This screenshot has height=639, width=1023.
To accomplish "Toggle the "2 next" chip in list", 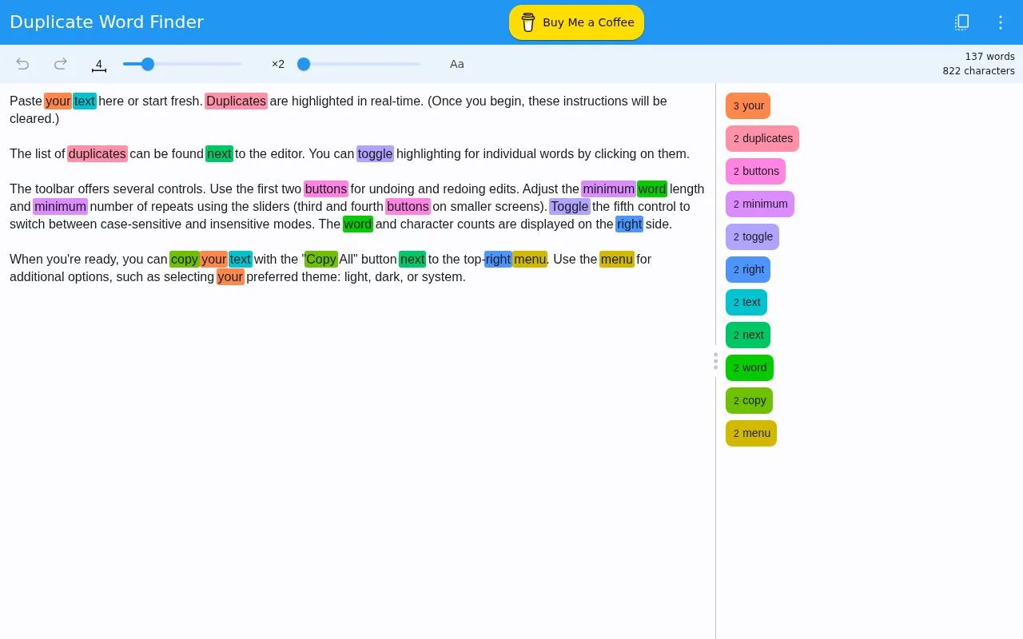I will coord(748,335).
